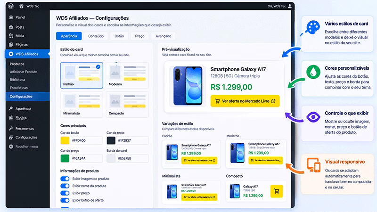Screen dimensions: 377x212
Task: Click the Painel dashboard icon
Action: 11,17
